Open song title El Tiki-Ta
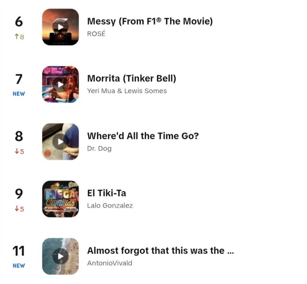Screen dimensions: 307x284 [x=106, y=193]
